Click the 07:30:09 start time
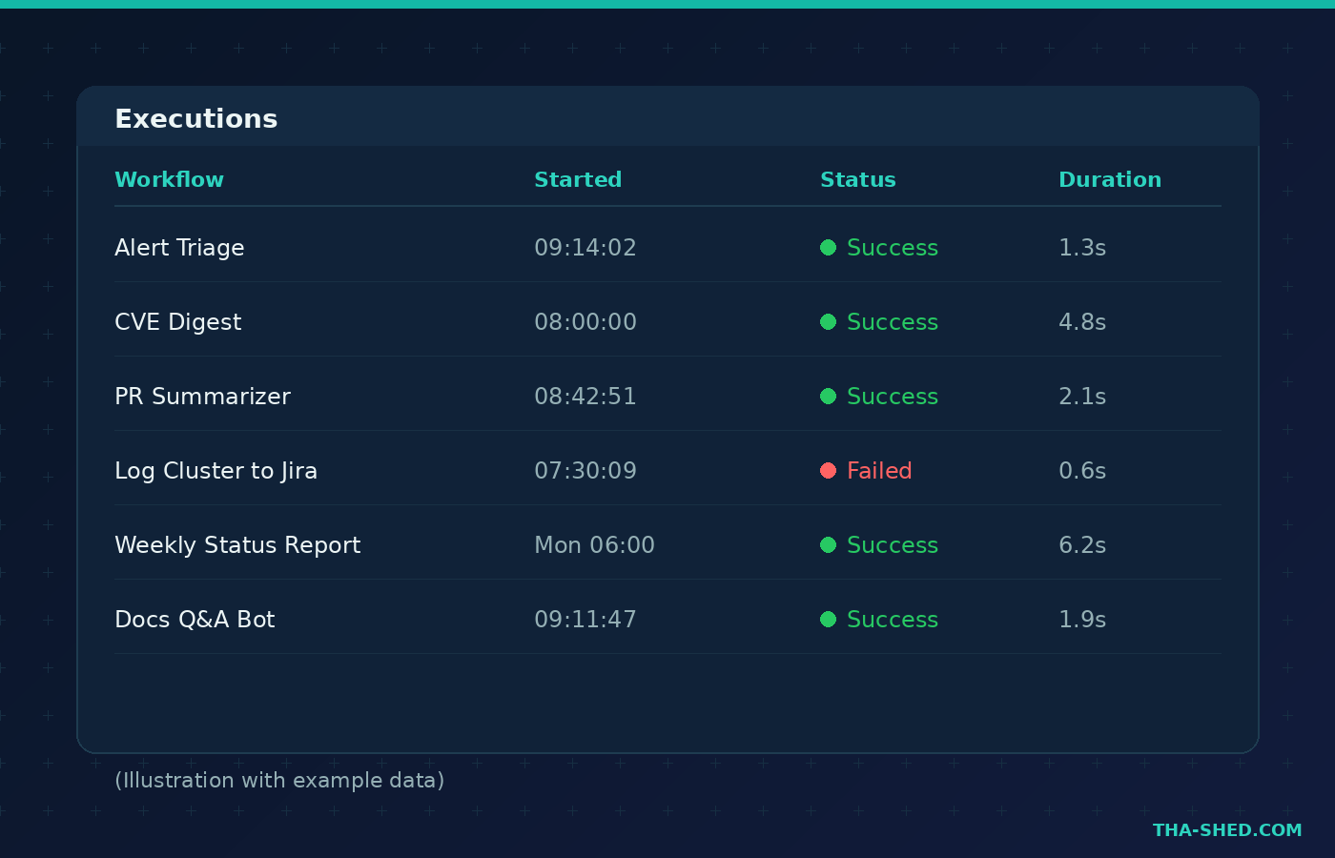The image size is (1335, 858). click(585, 471)
